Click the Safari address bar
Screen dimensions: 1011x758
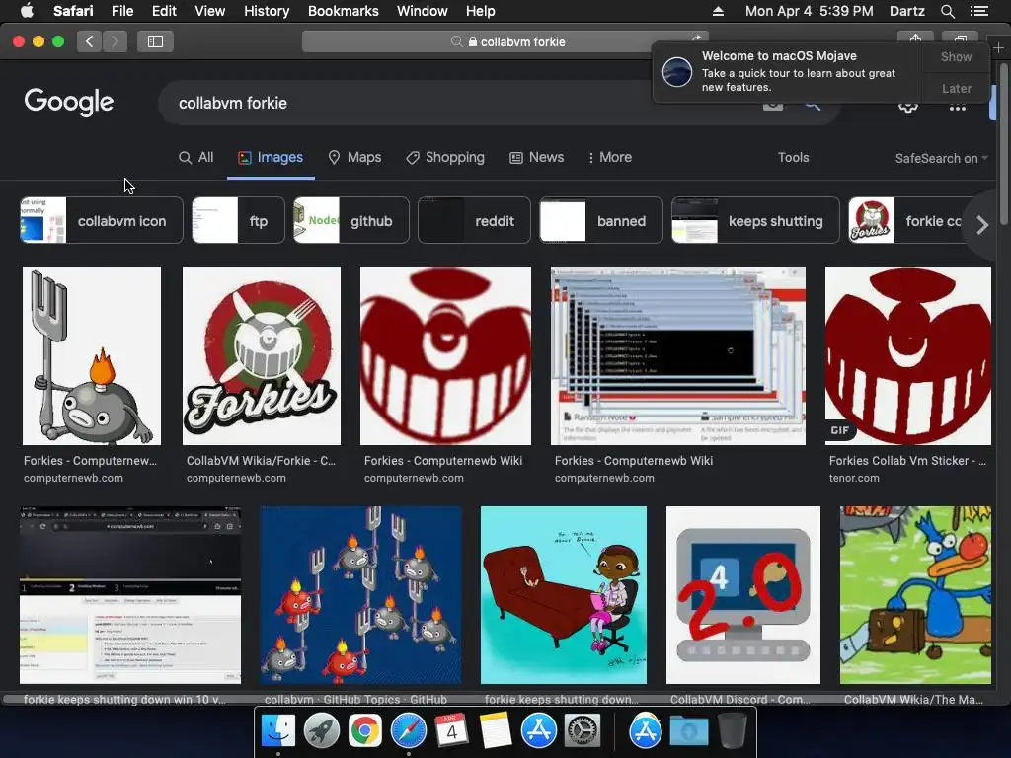pos(505,41)
